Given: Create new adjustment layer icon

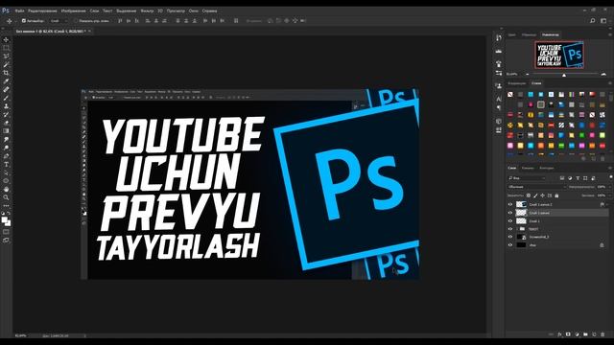Looking at the screenshot, I should [x=577, y=334].
